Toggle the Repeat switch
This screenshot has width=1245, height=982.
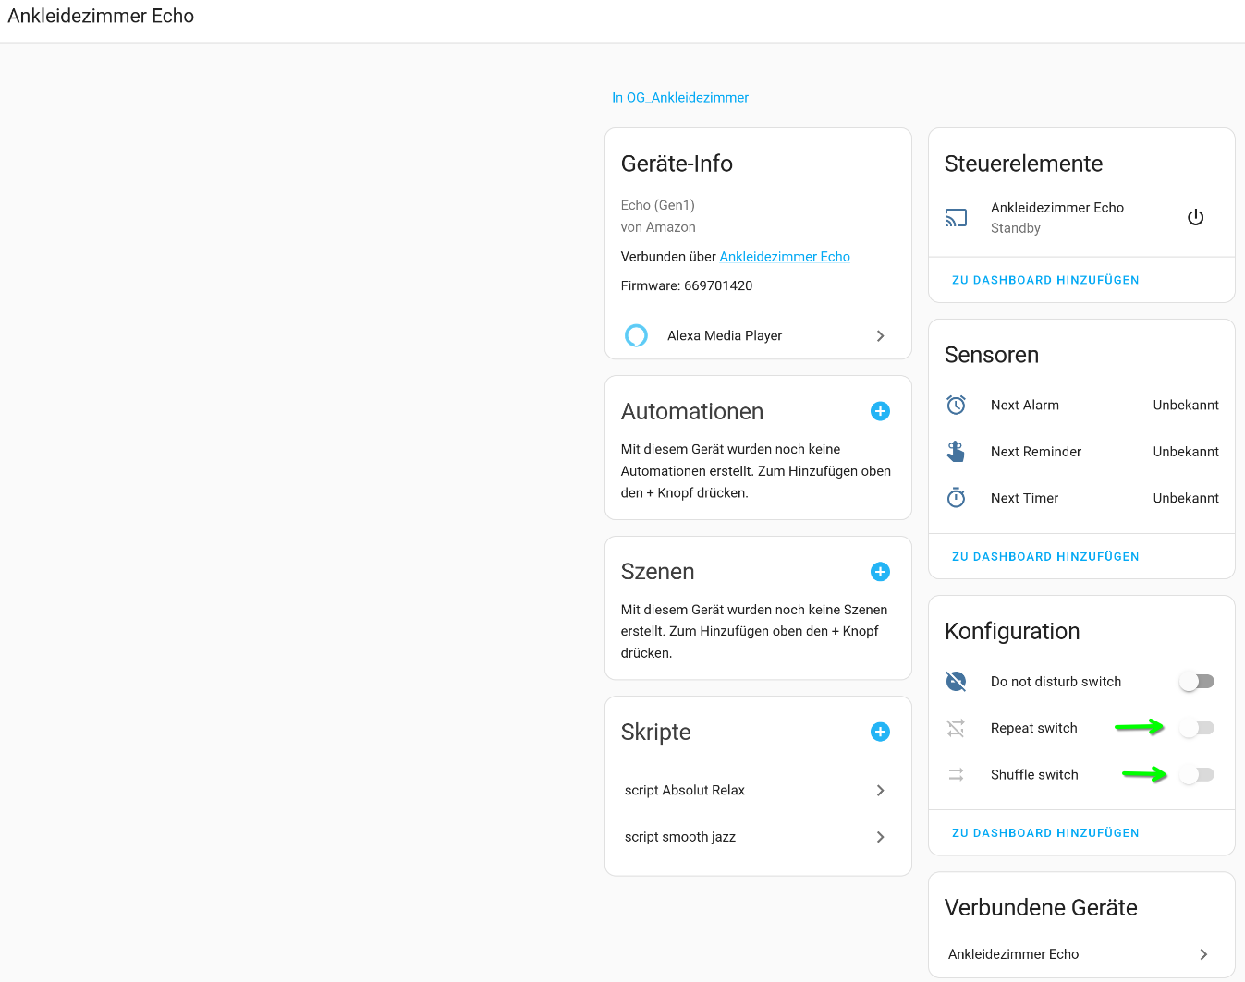pos(1197,728)
